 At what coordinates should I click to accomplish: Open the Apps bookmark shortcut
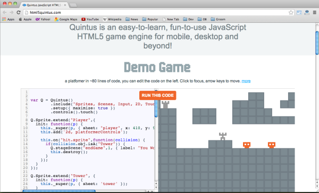tap(9, 19)
